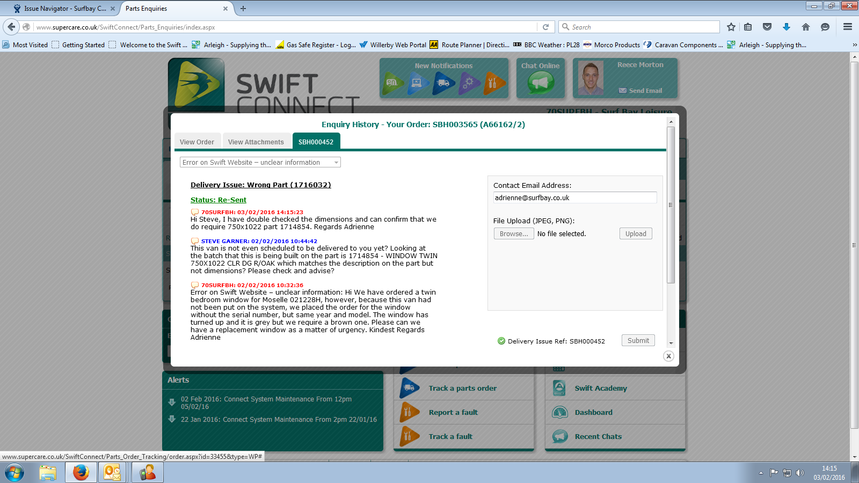Open the purple gear notification icon
This screenshot has width=859, height=483.
(x=469, y=83)
